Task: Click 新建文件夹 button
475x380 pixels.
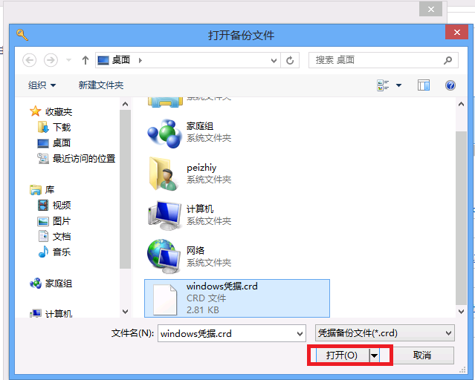Action: coord(101,85)
